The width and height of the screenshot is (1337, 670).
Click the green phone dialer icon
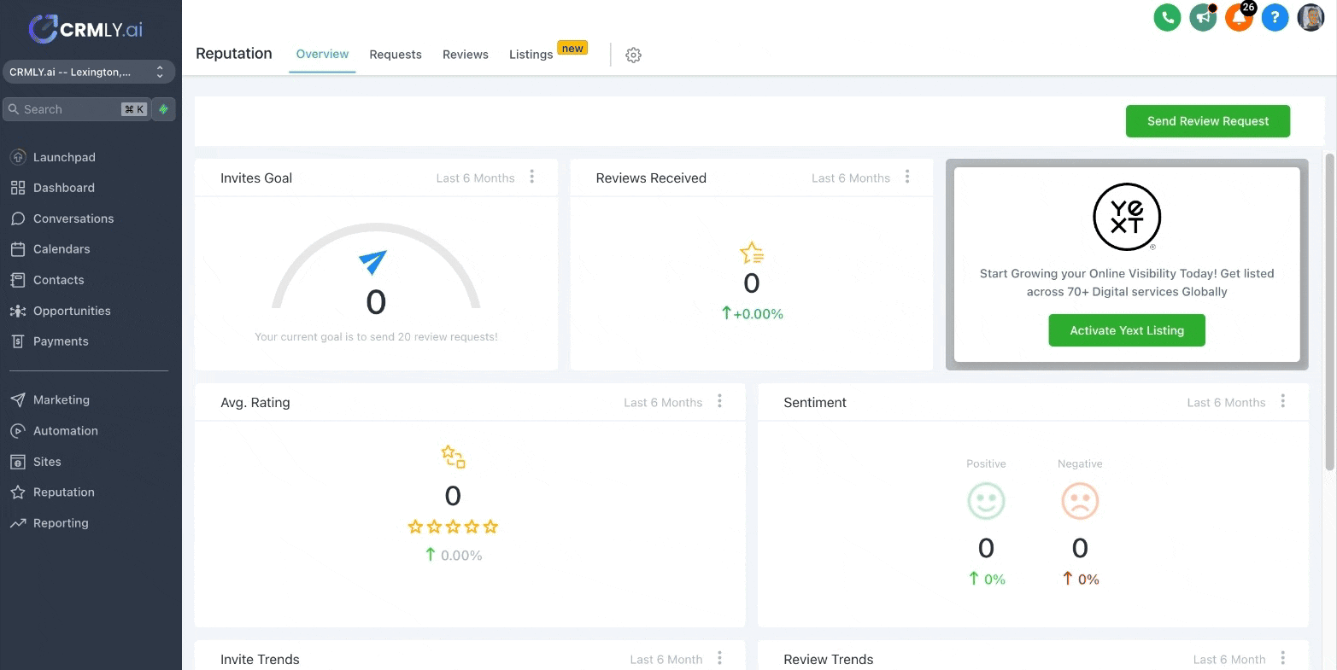click(1167, 17)
